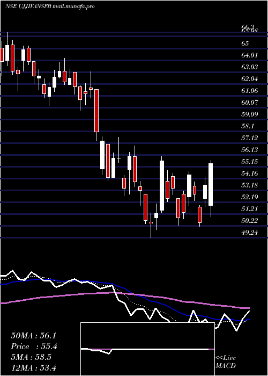Click the '5MA : 53.5' indicator text
268x376 pixels.
point(31,357)
